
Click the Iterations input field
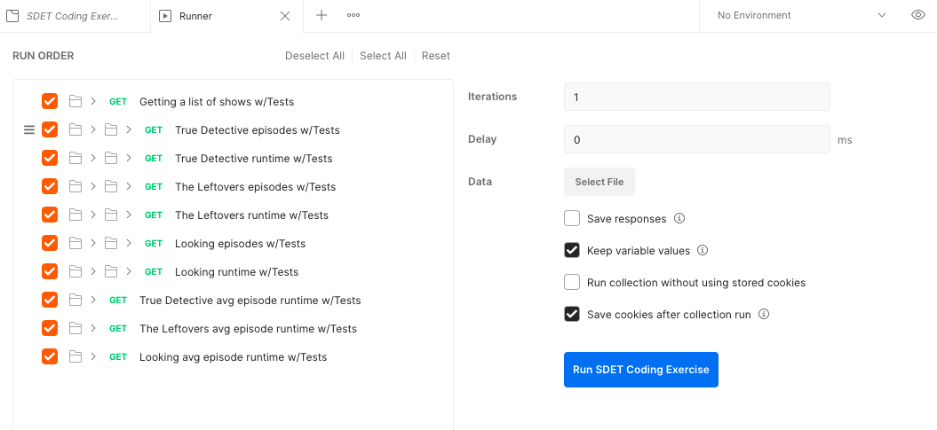tap(697, 97)
